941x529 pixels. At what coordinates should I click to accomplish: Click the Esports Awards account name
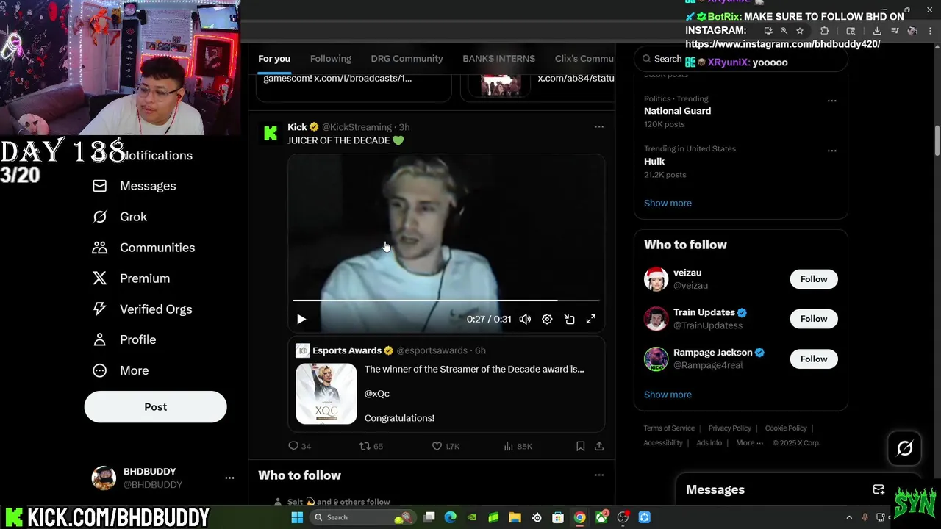(x=347, y=350)
